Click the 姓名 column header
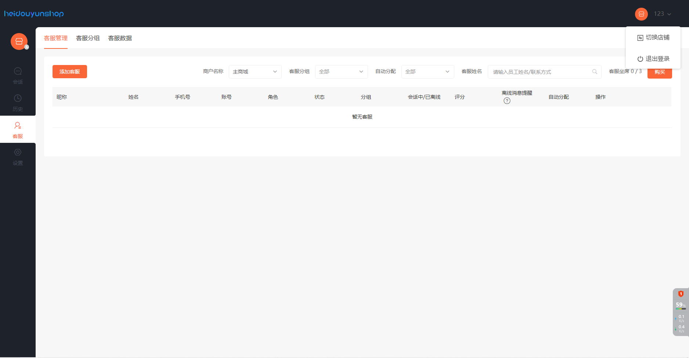The height and width of the screenshot is (358, 689). click(x=133, y=97)
